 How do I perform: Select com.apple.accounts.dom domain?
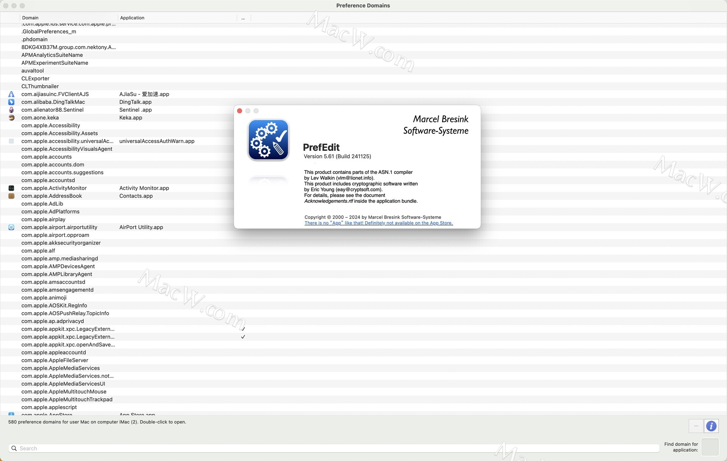click(x=53, y=165)
